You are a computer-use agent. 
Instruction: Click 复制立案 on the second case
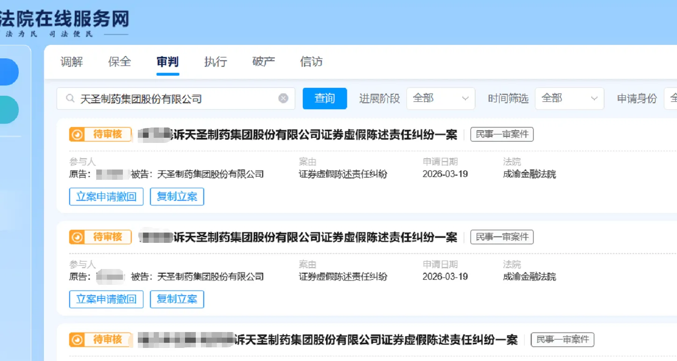pyautogui.click(x=177, y=299)
